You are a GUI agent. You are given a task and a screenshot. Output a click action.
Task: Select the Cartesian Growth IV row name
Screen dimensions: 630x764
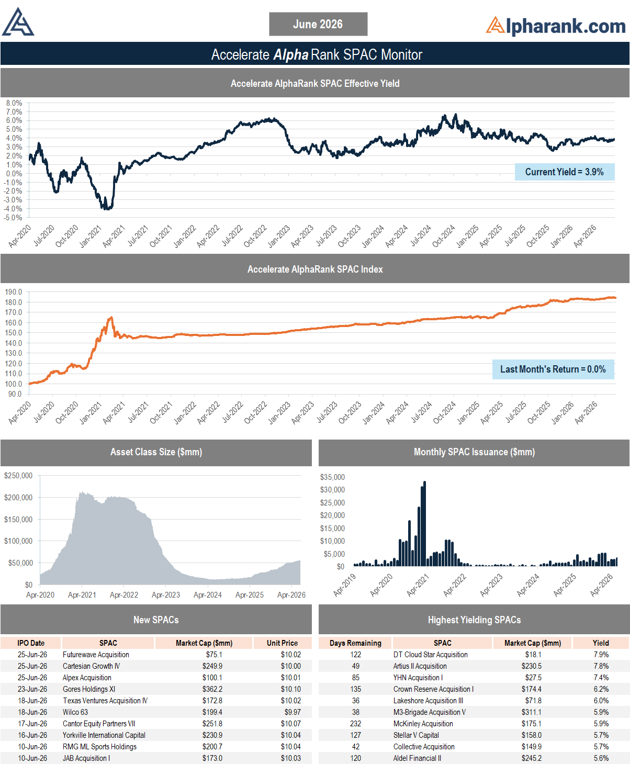click(91, 666)
